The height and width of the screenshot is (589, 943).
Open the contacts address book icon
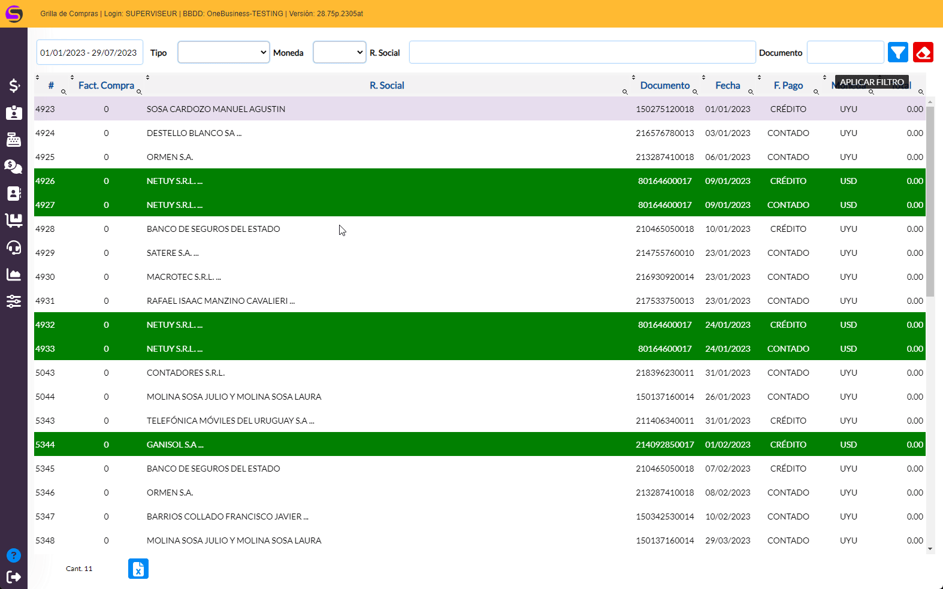click(14, 194)
